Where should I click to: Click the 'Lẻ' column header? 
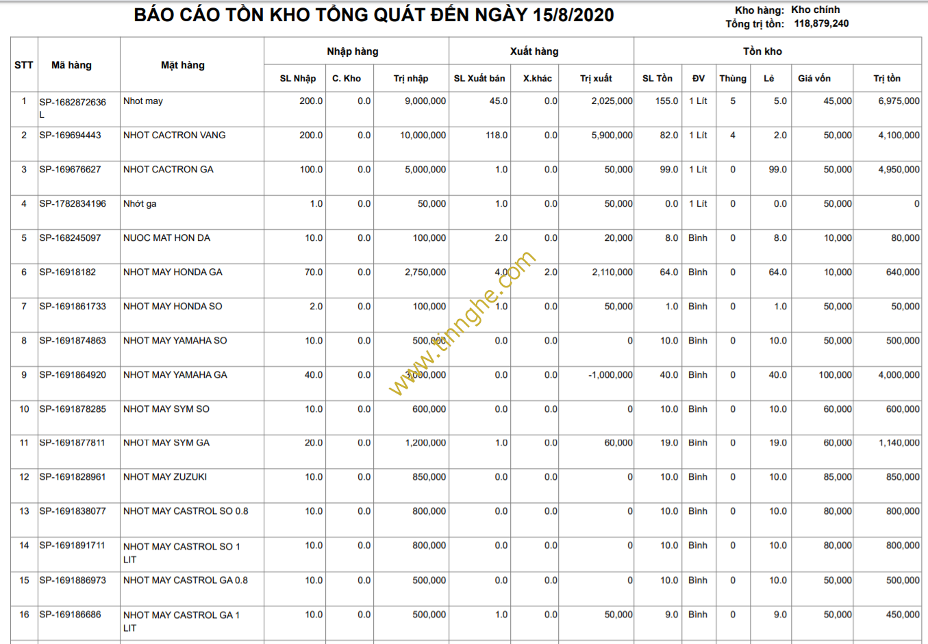(769, 79)
